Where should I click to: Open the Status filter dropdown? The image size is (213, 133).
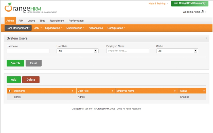[x=177, y=51]
